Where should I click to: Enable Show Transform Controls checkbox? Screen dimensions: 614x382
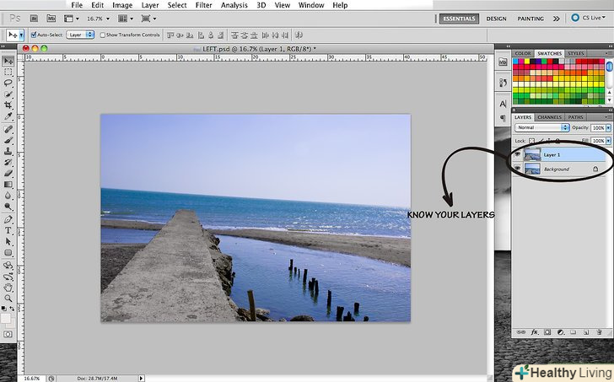tap(102, 35)
